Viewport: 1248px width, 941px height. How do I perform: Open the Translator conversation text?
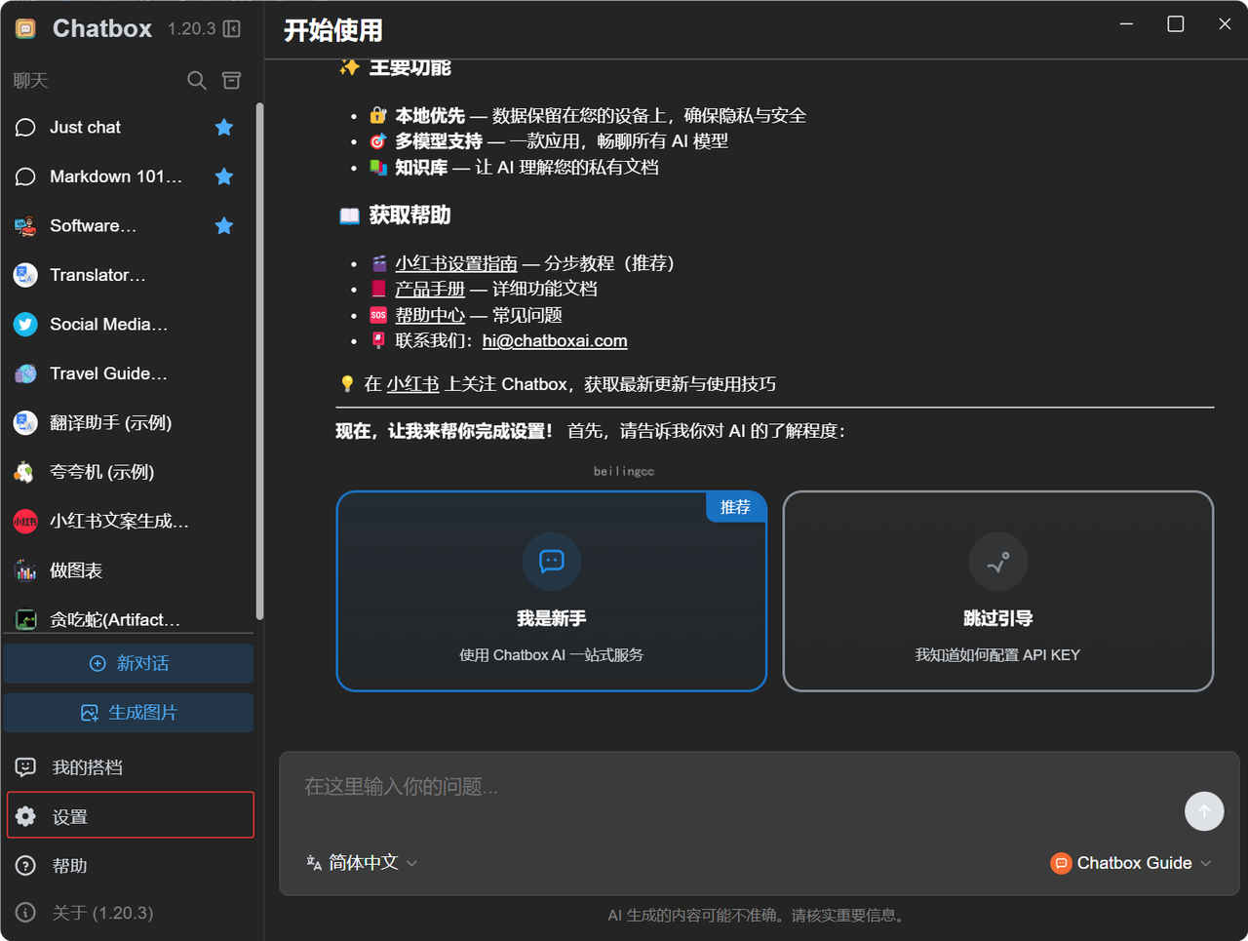[x=97, y=275]
